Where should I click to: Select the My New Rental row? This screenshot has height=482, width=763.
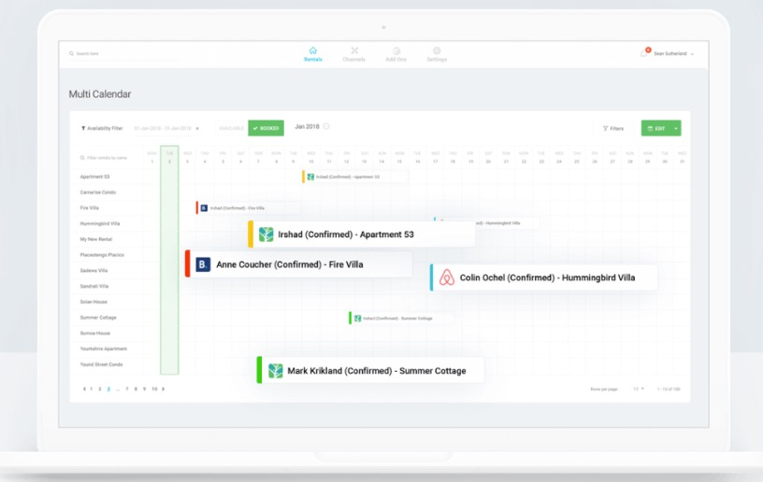coord(96,239)
